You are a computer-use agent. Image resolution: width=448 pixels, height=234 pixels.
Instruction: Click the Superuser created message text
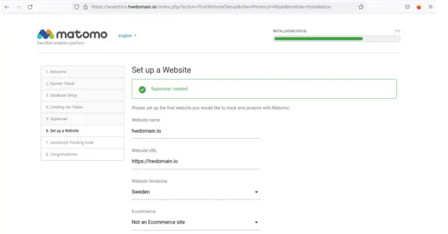click(170, 89)
